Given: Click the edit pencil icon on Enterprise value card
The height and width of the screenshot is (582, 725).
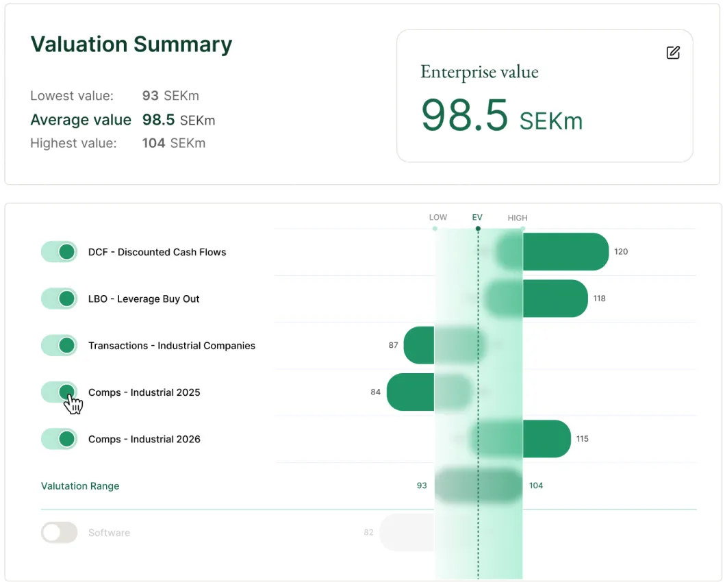Looking at the screenshot, I should [673, 52].
